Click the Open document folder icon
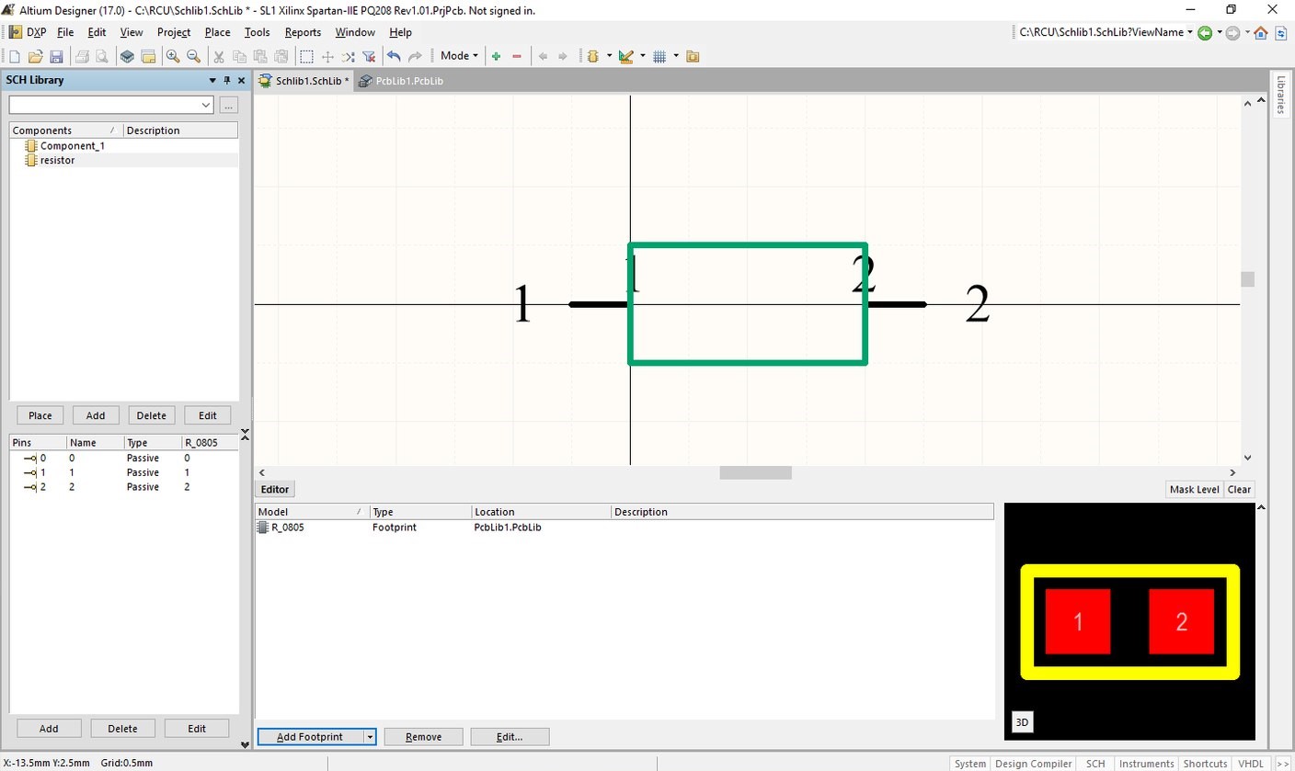This screenshot has height=771, width=1295. coord(36,56)
